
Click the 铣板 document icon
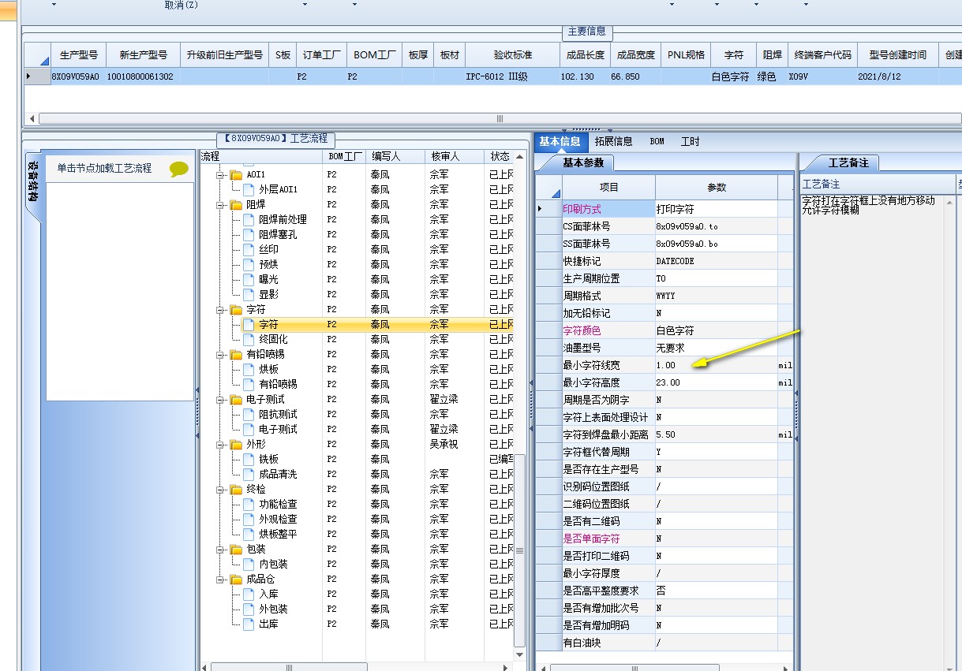coord(249,459)
